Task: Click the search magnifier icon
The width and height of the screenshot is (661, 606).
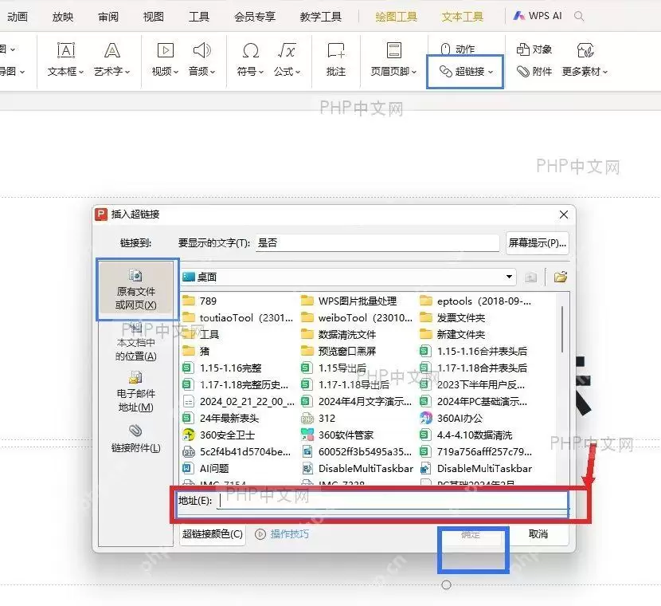Action: (x=579, y=16)
